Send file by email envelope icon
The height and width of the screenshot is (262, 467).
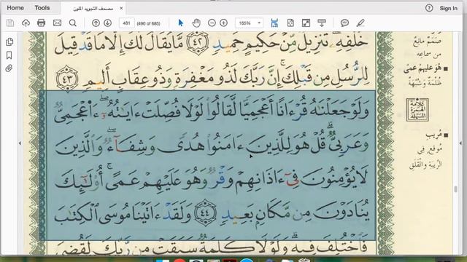[57, 23]
